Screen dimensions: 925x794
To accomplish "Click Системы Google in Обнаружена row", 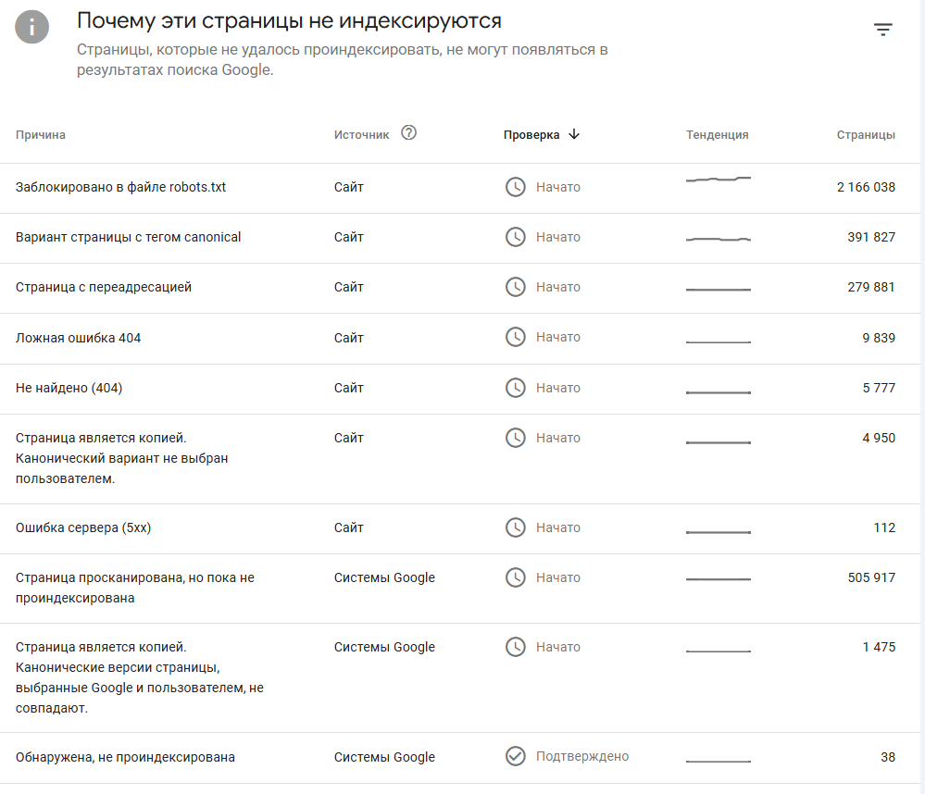I will coord(384,757).
